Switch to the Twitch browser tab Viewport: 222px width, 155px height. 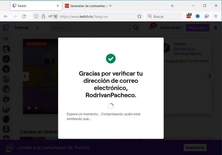click(36, 6)
